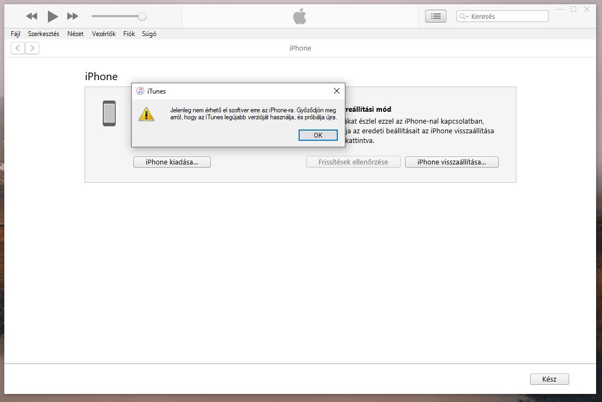
Task: Open the Nézet menu
Action: pyautogui.click(x=75, y=34)
